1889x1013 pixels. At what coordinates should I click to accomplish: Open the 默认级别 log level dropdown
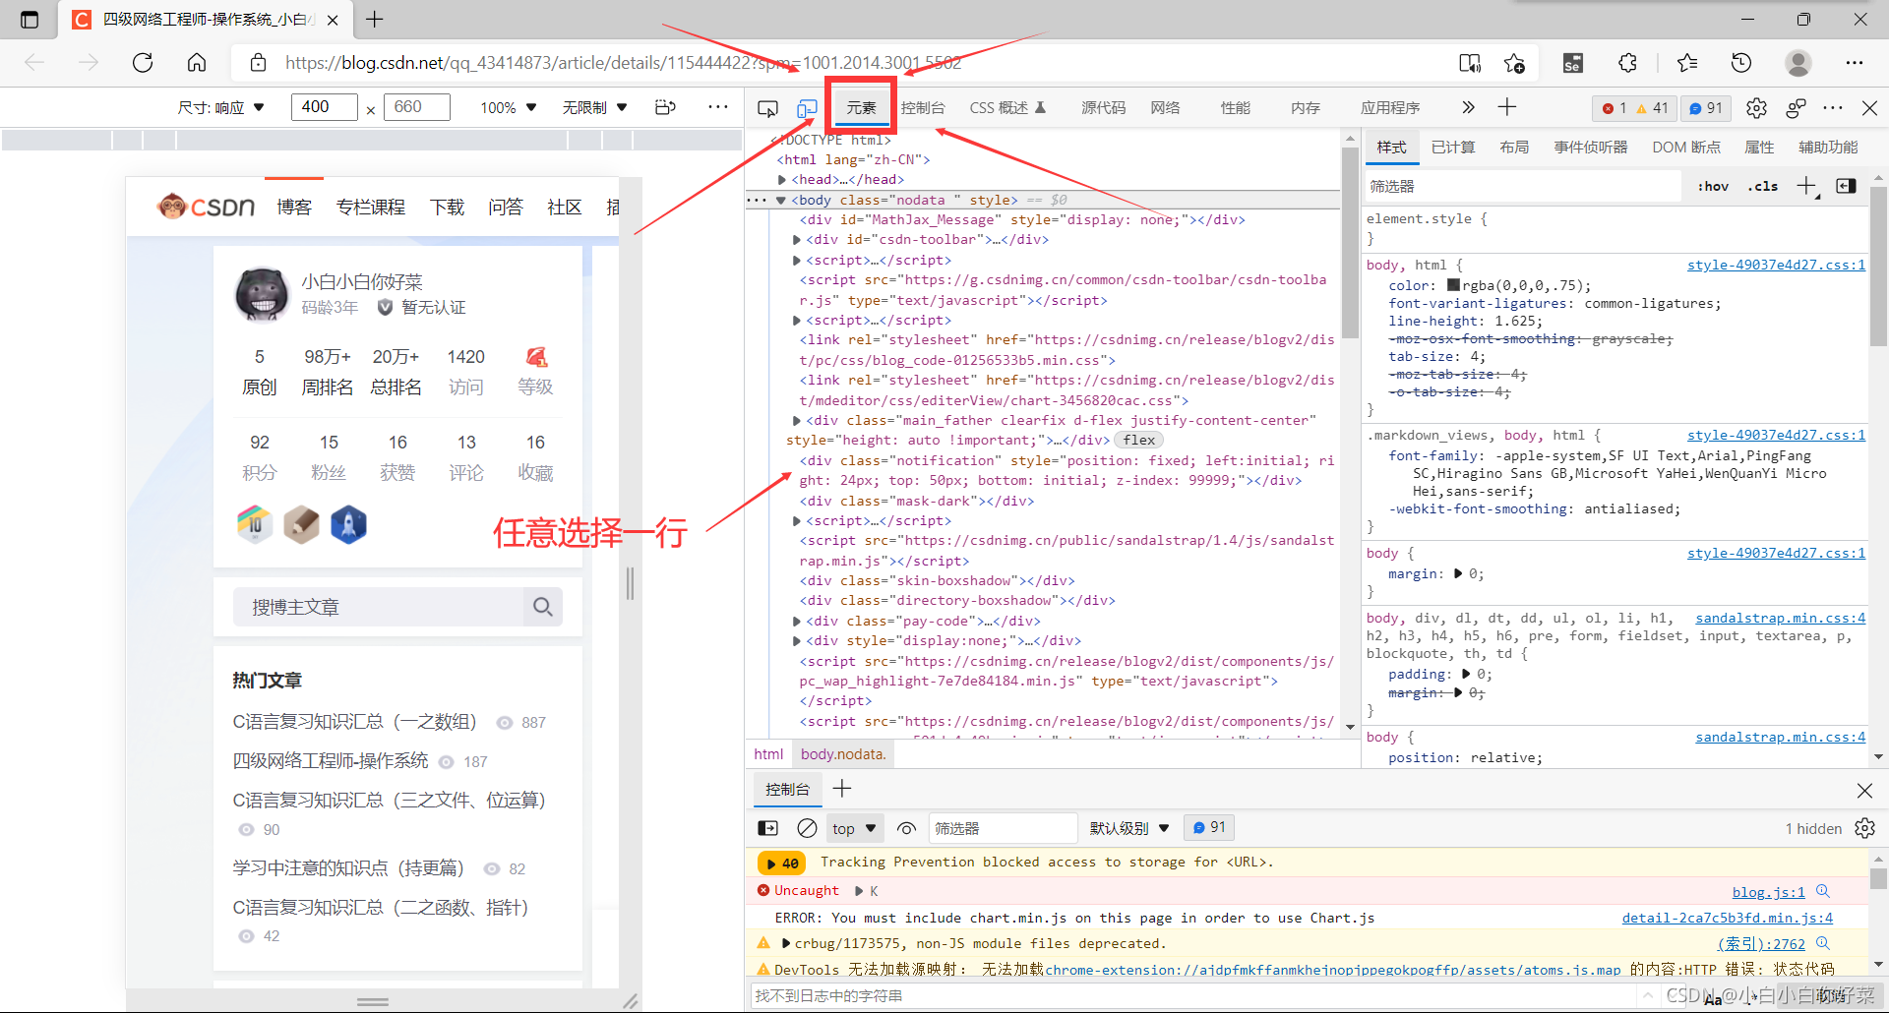pos(1129,828)
